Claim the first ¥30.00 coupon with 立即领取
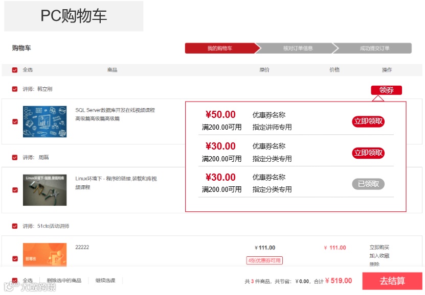Screen dimensions: 425x295 368,153
